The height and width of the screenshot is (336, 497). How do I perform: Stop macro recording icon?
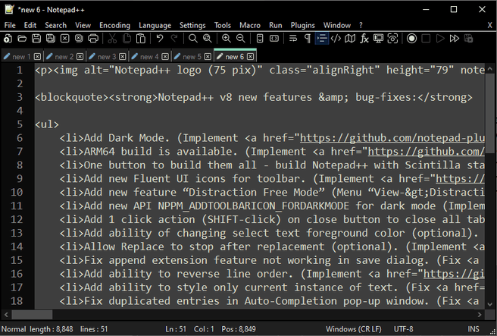pos(426,39)
